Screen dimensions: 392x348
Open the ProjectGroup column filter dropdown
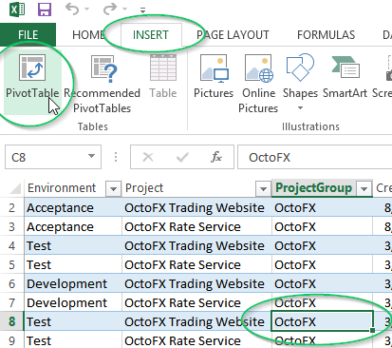tap(364, 189)
